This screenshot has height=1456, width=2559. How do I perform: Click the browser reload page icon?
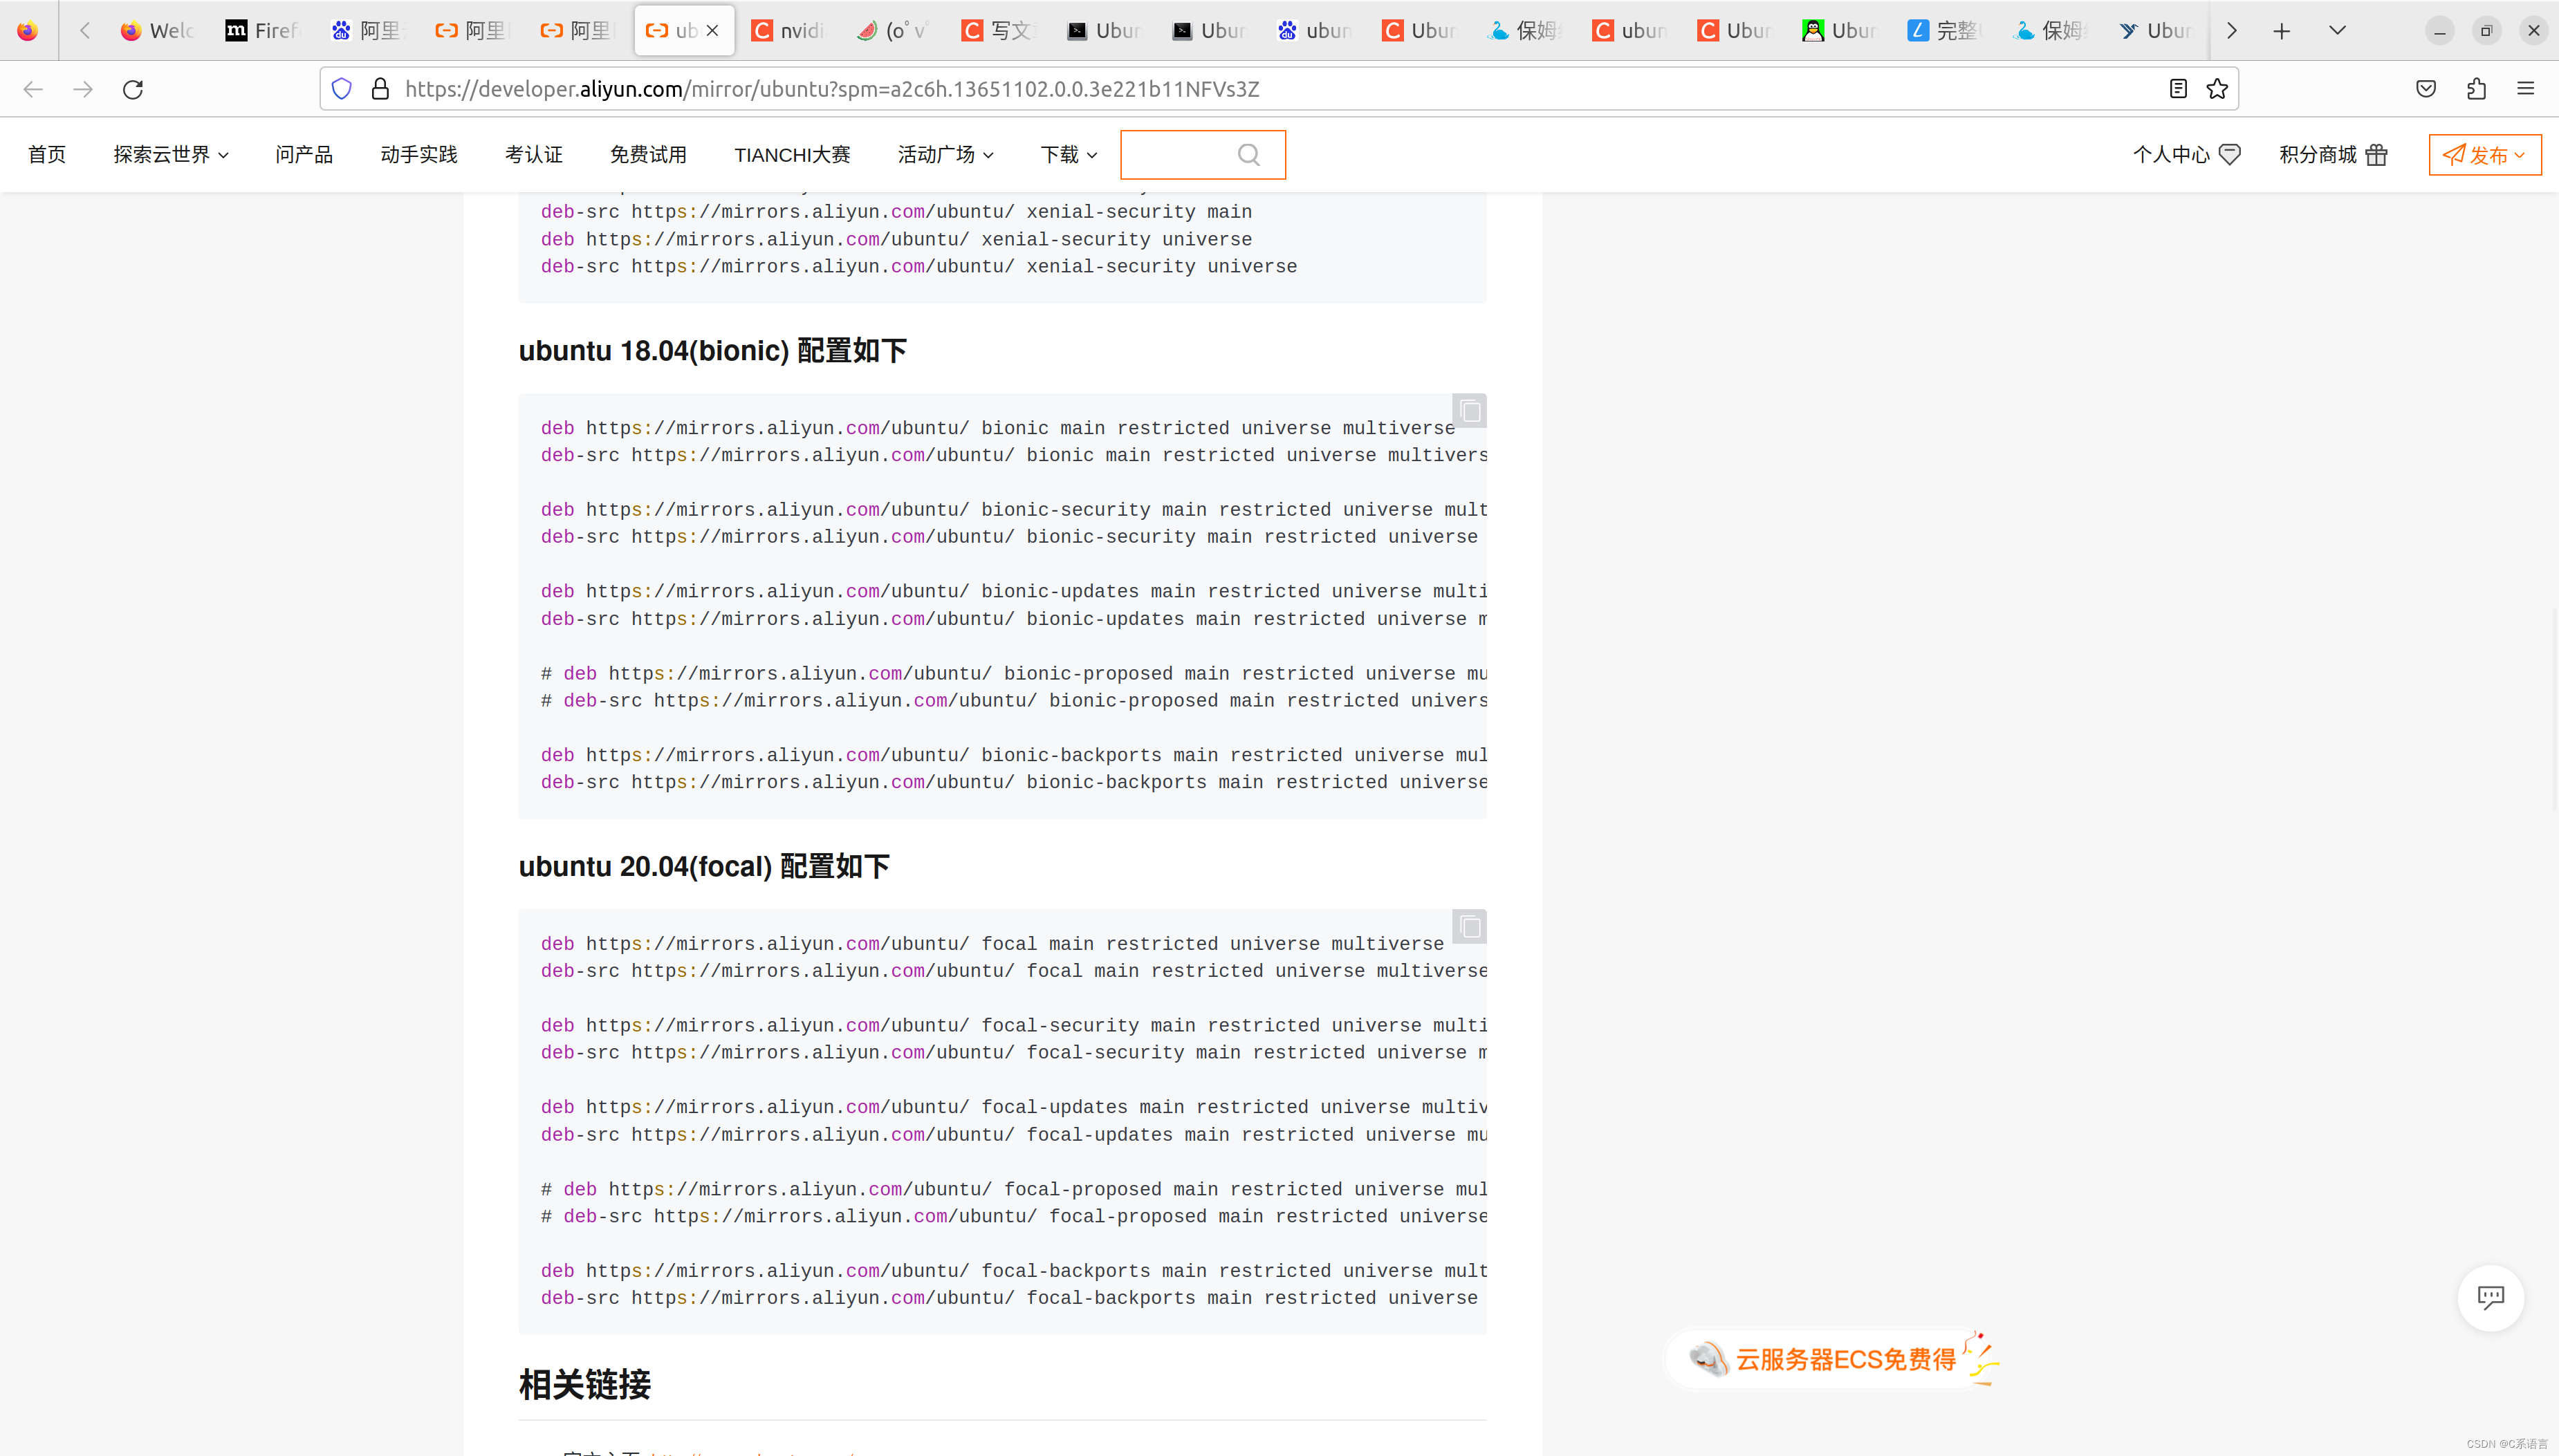click(133, 89)
